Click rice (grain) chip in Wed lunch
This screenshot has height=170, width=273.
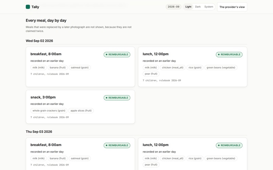tap(195, 67)
